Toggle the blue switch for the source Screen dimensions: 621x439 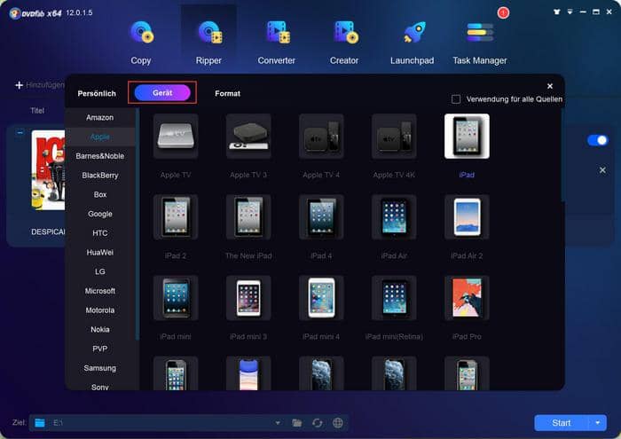pos(597,140)
